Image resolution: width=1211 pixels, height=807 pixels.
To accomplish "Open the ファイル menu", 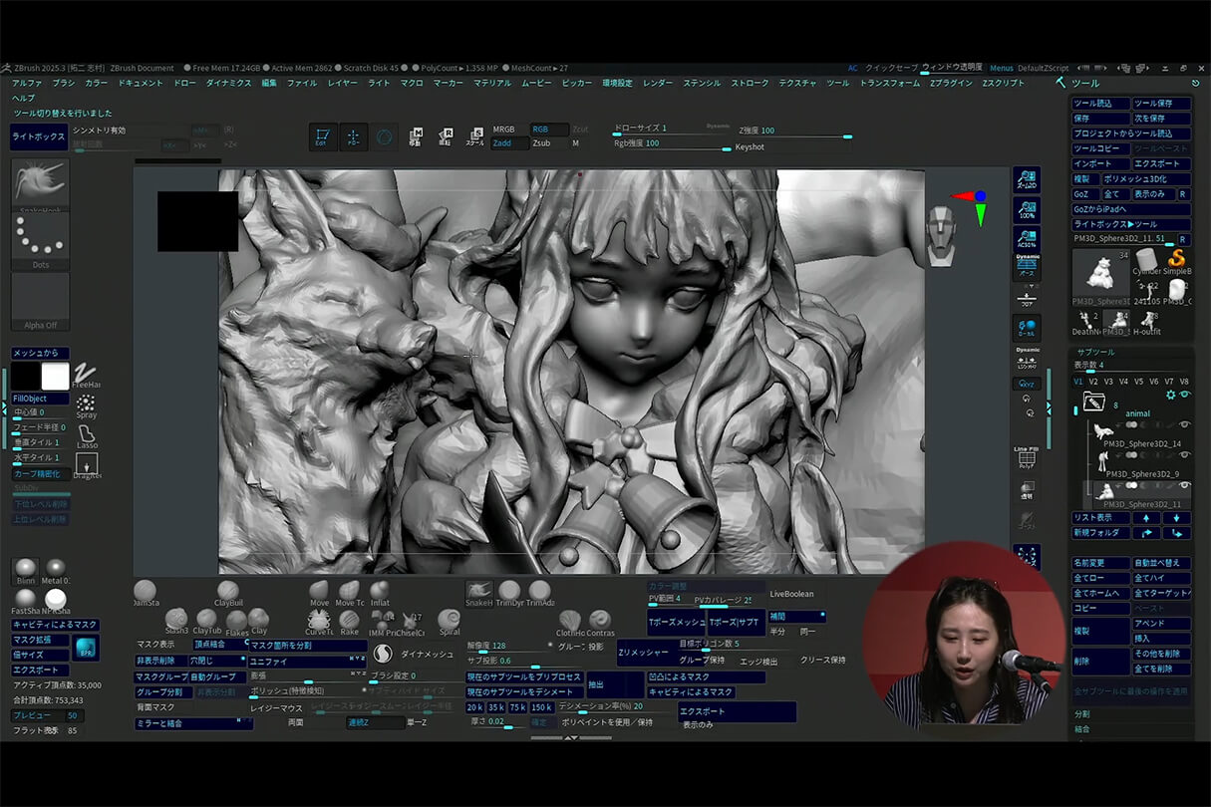I will 302,84.
